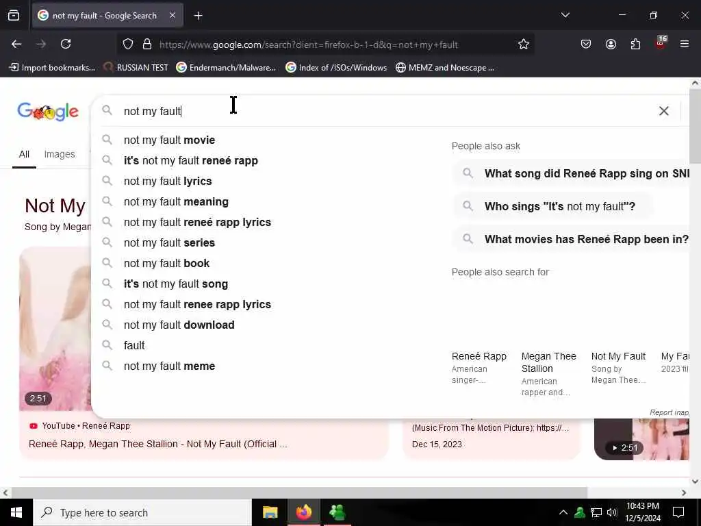Open the green people app on taskbar
This screenshot has width=701, height=526.
tap(337, 512)
